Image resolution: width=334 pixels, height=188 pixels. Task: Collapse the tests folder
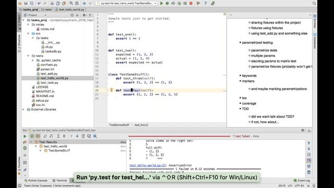click(x=28, y=56)
